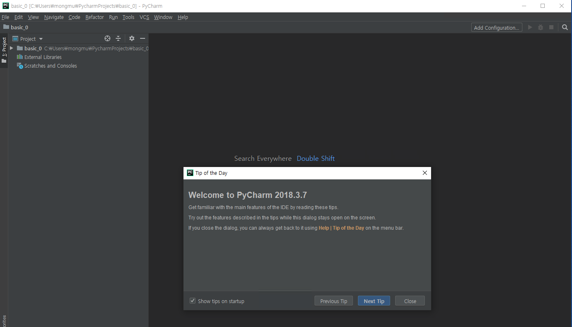
Task: Click the Stop square icon in toolbar
Action: (x=551, y=27)
